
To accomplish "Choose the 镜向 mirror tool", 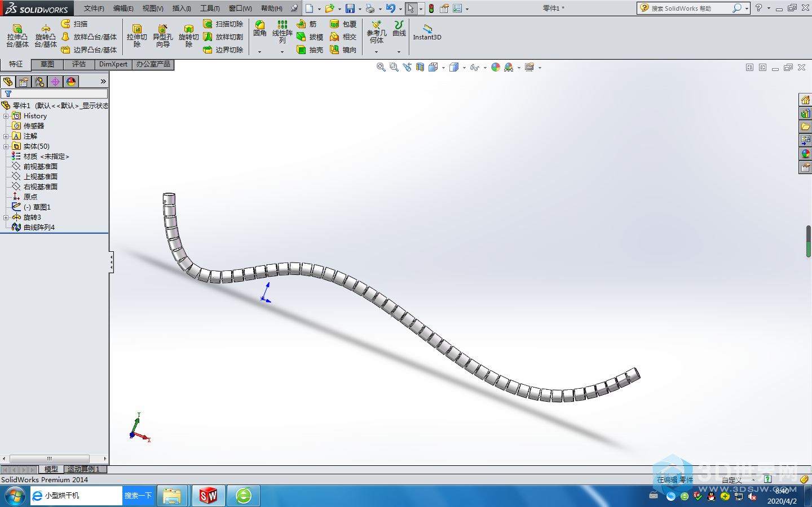I will tap(343, 50).
